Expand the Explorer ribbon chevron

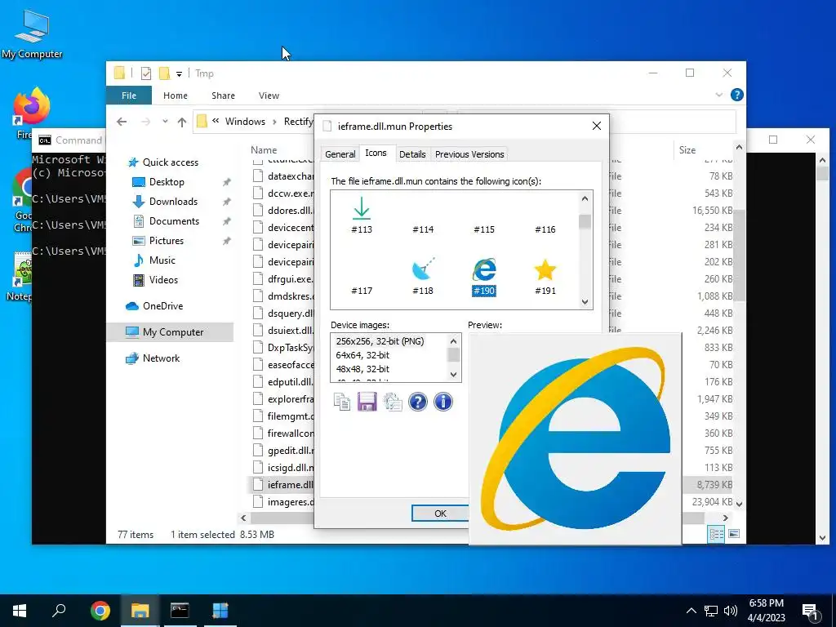pyautogui.click(x=718, y=95)
